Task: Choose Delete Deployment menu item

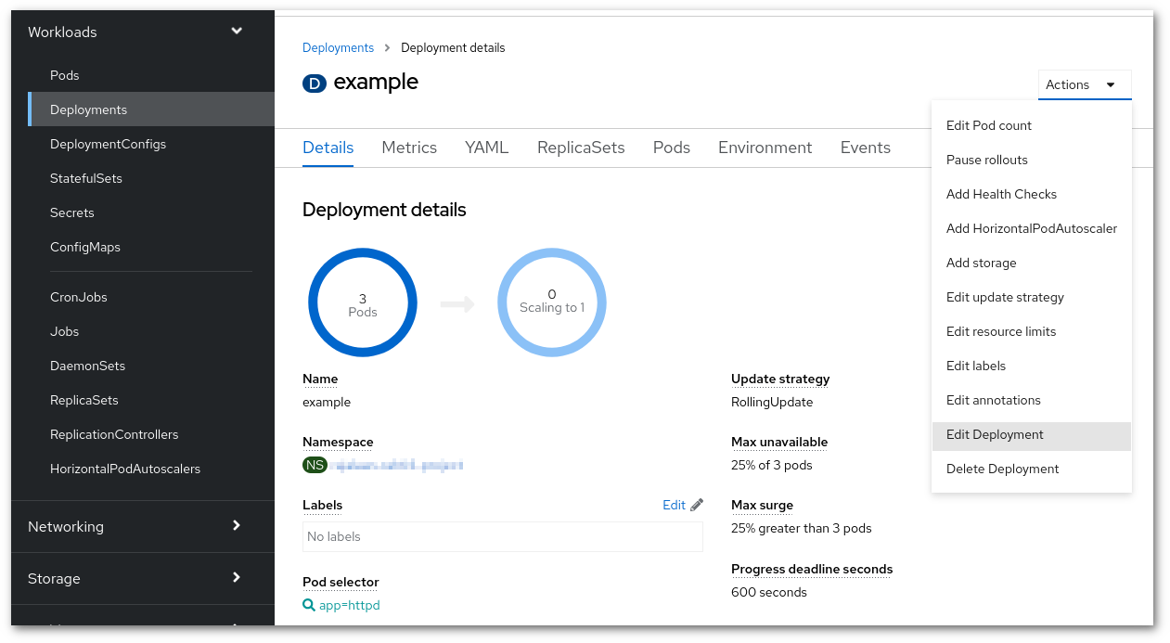Action: 1032,469
